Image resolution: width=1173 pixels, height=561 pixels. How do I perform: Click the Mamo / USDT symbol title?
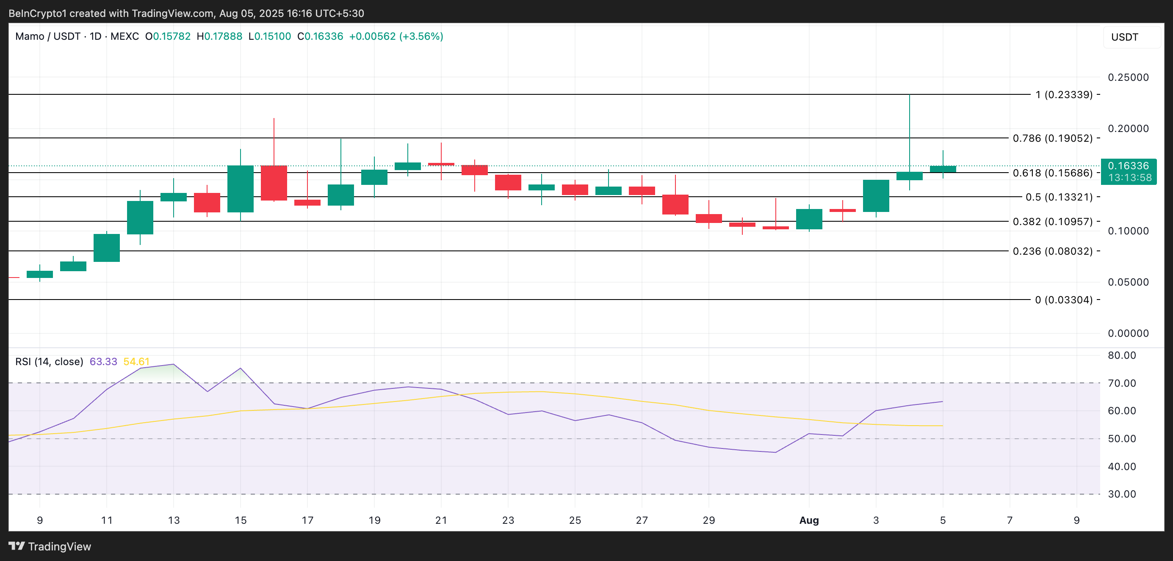tap(48, 36)
